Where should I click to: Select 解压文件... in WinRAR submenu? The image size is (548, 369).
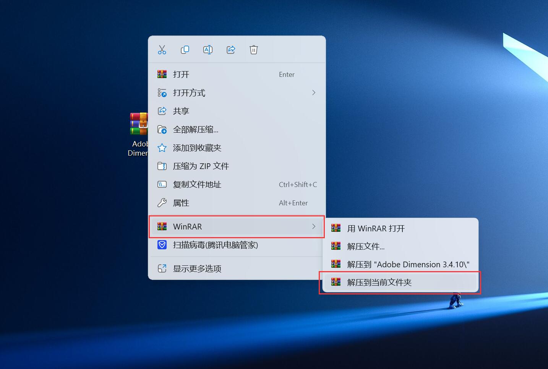(366, 247)
